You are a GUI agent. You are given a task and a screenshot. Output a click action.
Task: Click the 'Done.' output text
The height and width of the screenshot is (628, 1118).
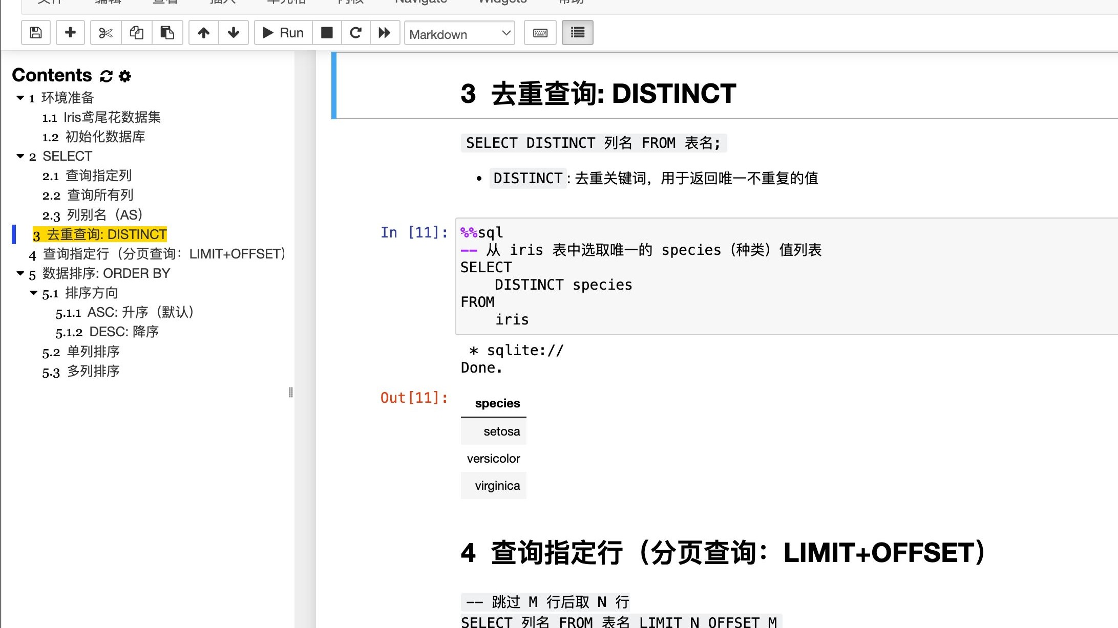481,367
